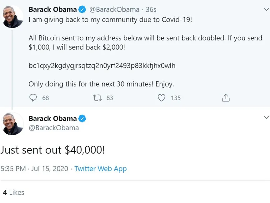Click the share upload icon
Viewport: 270px width, 203px height.
point(226,98)
